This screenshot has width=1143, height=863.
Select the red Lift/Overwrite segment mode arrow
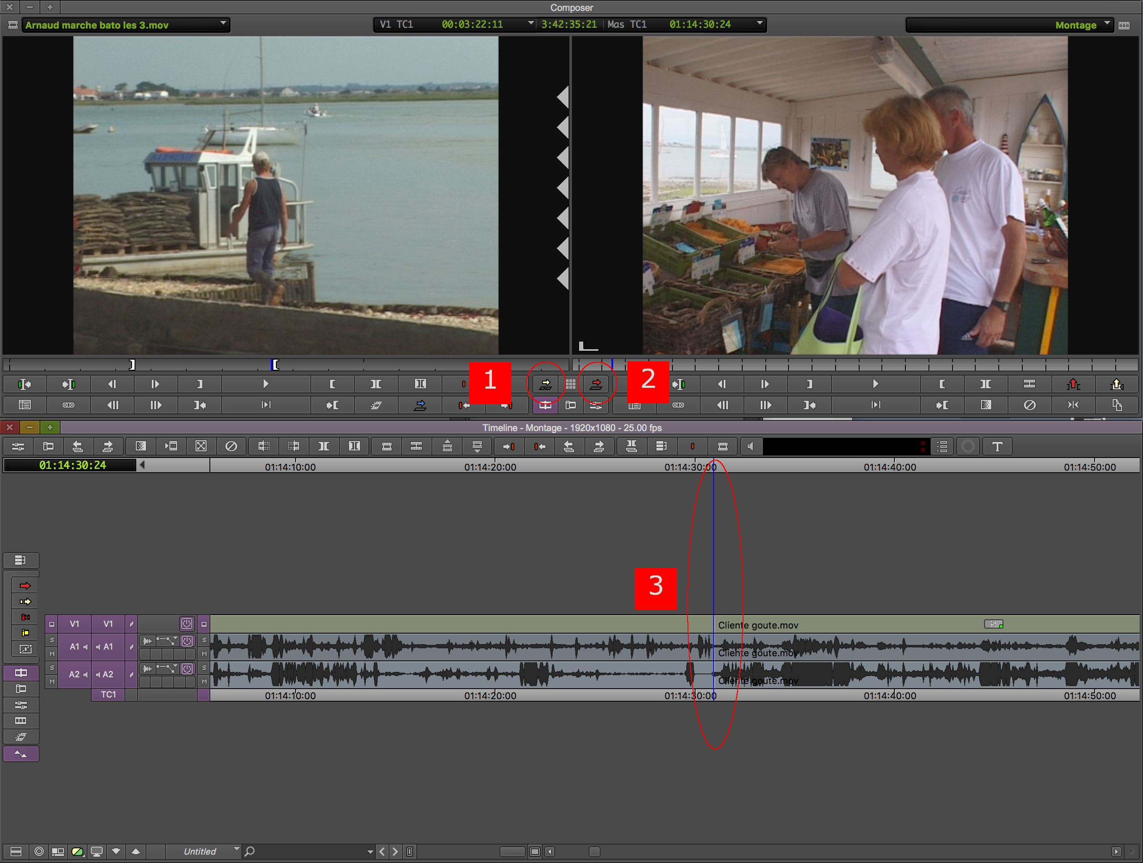coord(25,585)
